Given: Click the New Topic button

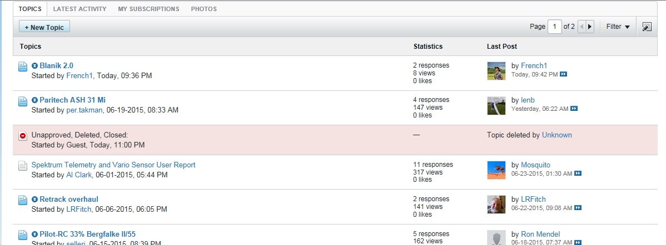Looking at the screenshot, I should 44,27.
